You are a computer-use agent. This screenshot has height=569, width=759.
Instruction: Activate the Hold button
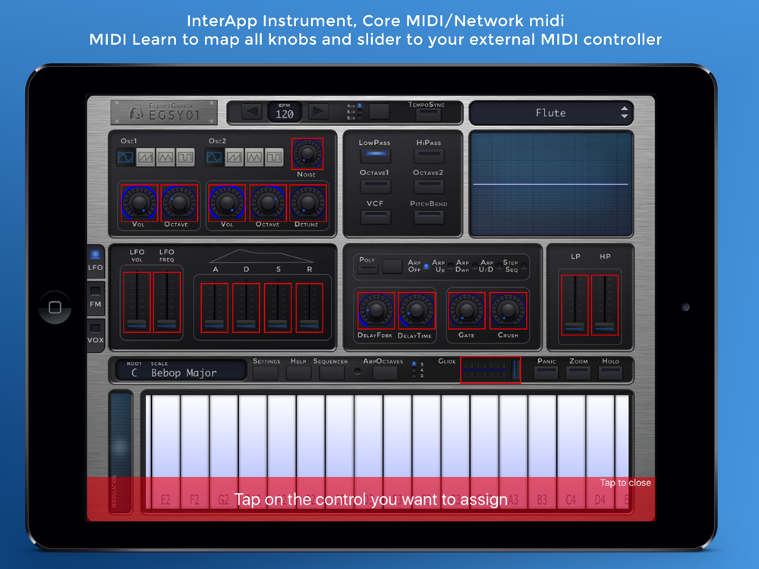point(610,373)
